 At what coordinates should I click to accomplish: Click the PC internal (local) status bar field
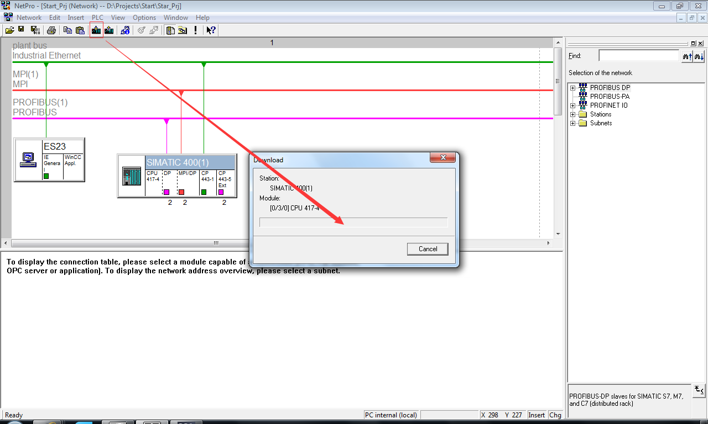pyautogui.click(x=391, y=415)
